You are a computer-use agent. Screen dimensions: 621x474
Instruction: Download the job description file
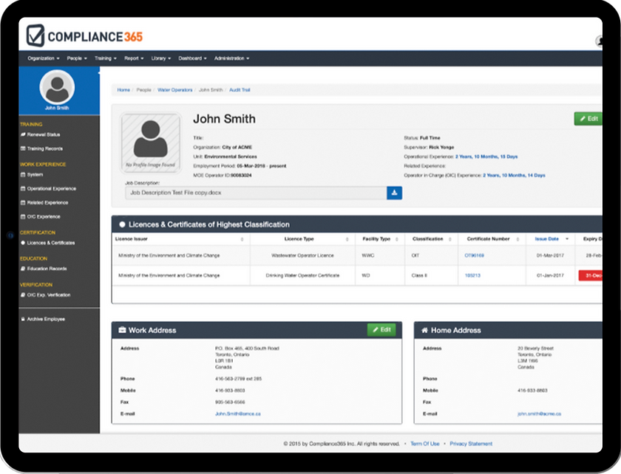tap(395, 193)
